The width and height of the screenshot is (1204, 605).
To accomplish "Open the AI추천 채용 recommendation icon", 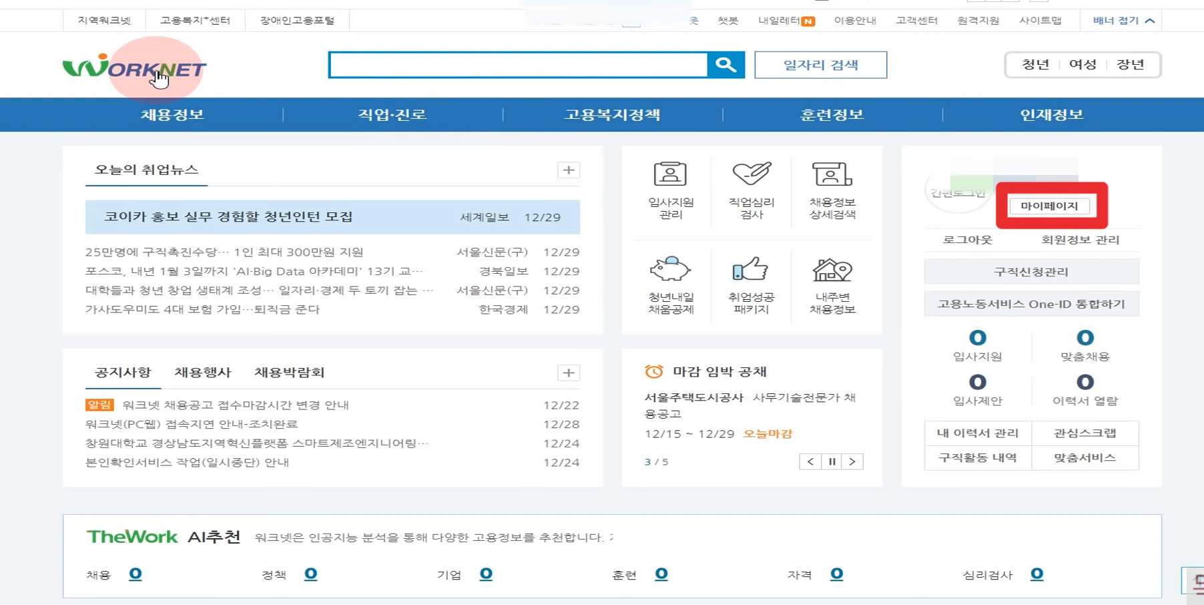I will (x=135, y=573).
